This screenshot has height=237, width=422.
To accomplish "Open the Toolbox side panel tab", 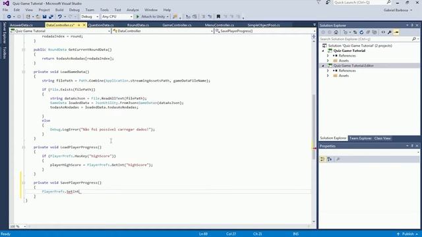I will (5, 53).
